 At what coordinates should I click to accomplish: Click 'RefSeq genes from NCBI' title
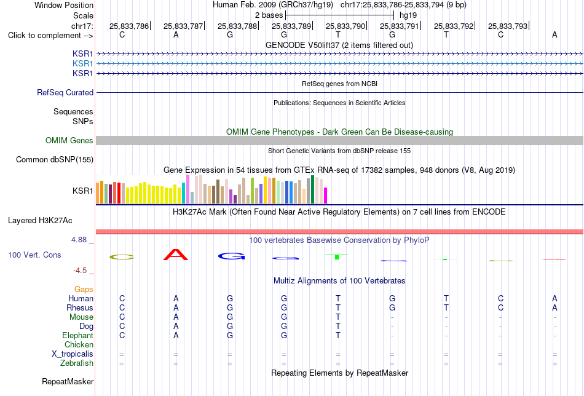tap(340, 84)
